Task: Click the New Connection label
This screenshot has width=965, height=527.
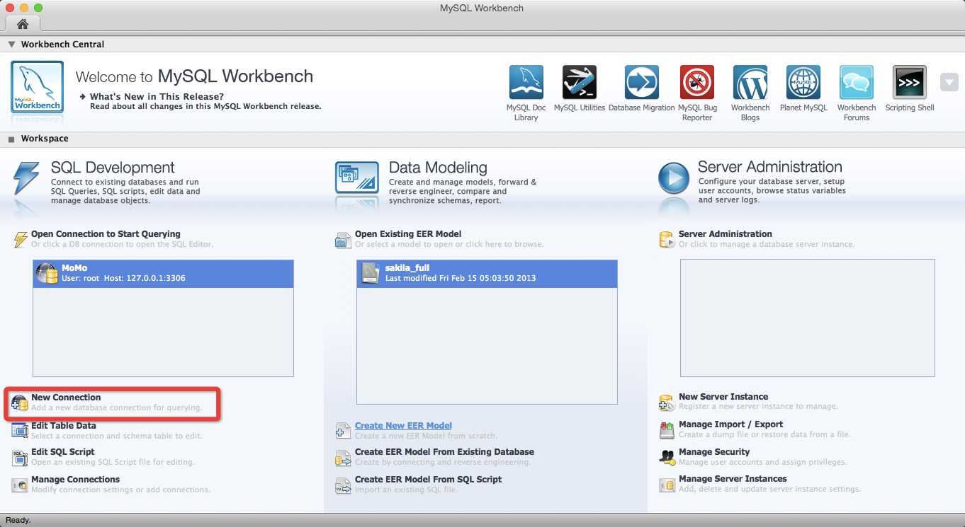Action: tap(66, 398)
